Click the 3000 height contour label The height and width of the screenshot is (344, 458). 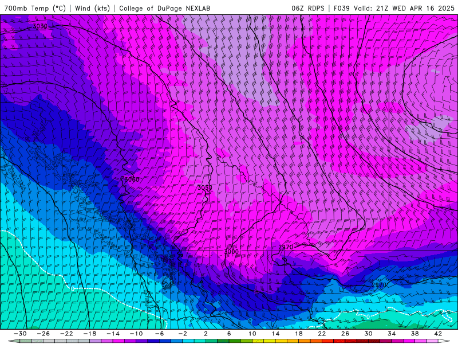click(231, 252)
